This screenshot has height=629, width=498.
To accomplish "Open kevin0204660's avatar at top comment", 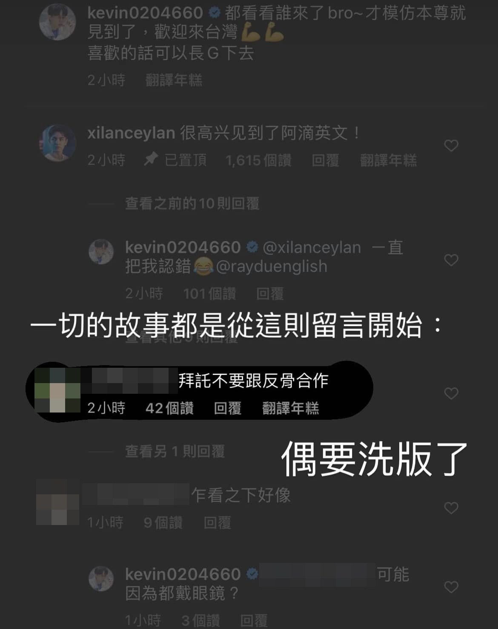I will [x=57, y=22].
